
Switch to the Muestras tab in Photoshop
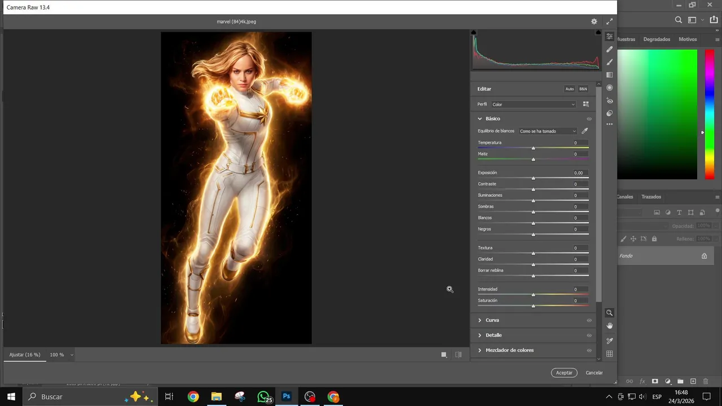tap(626, 39)
